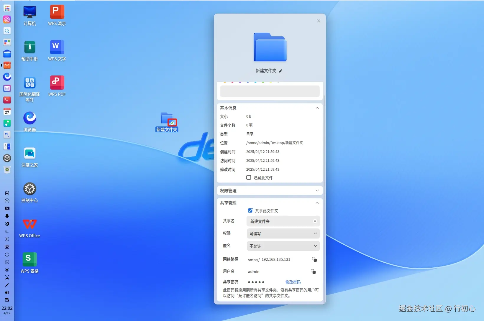484x321 pixels.
Task: Show notifications via the bell tray icon
Action: tap(7, 216)
